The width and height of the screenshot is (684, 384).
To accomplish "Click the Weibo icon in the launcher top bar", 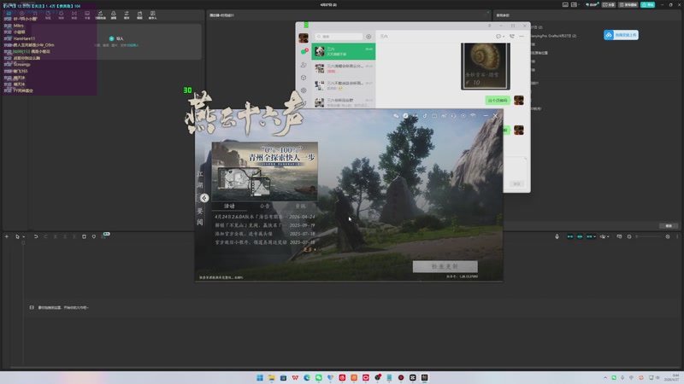I will [444, 116].
